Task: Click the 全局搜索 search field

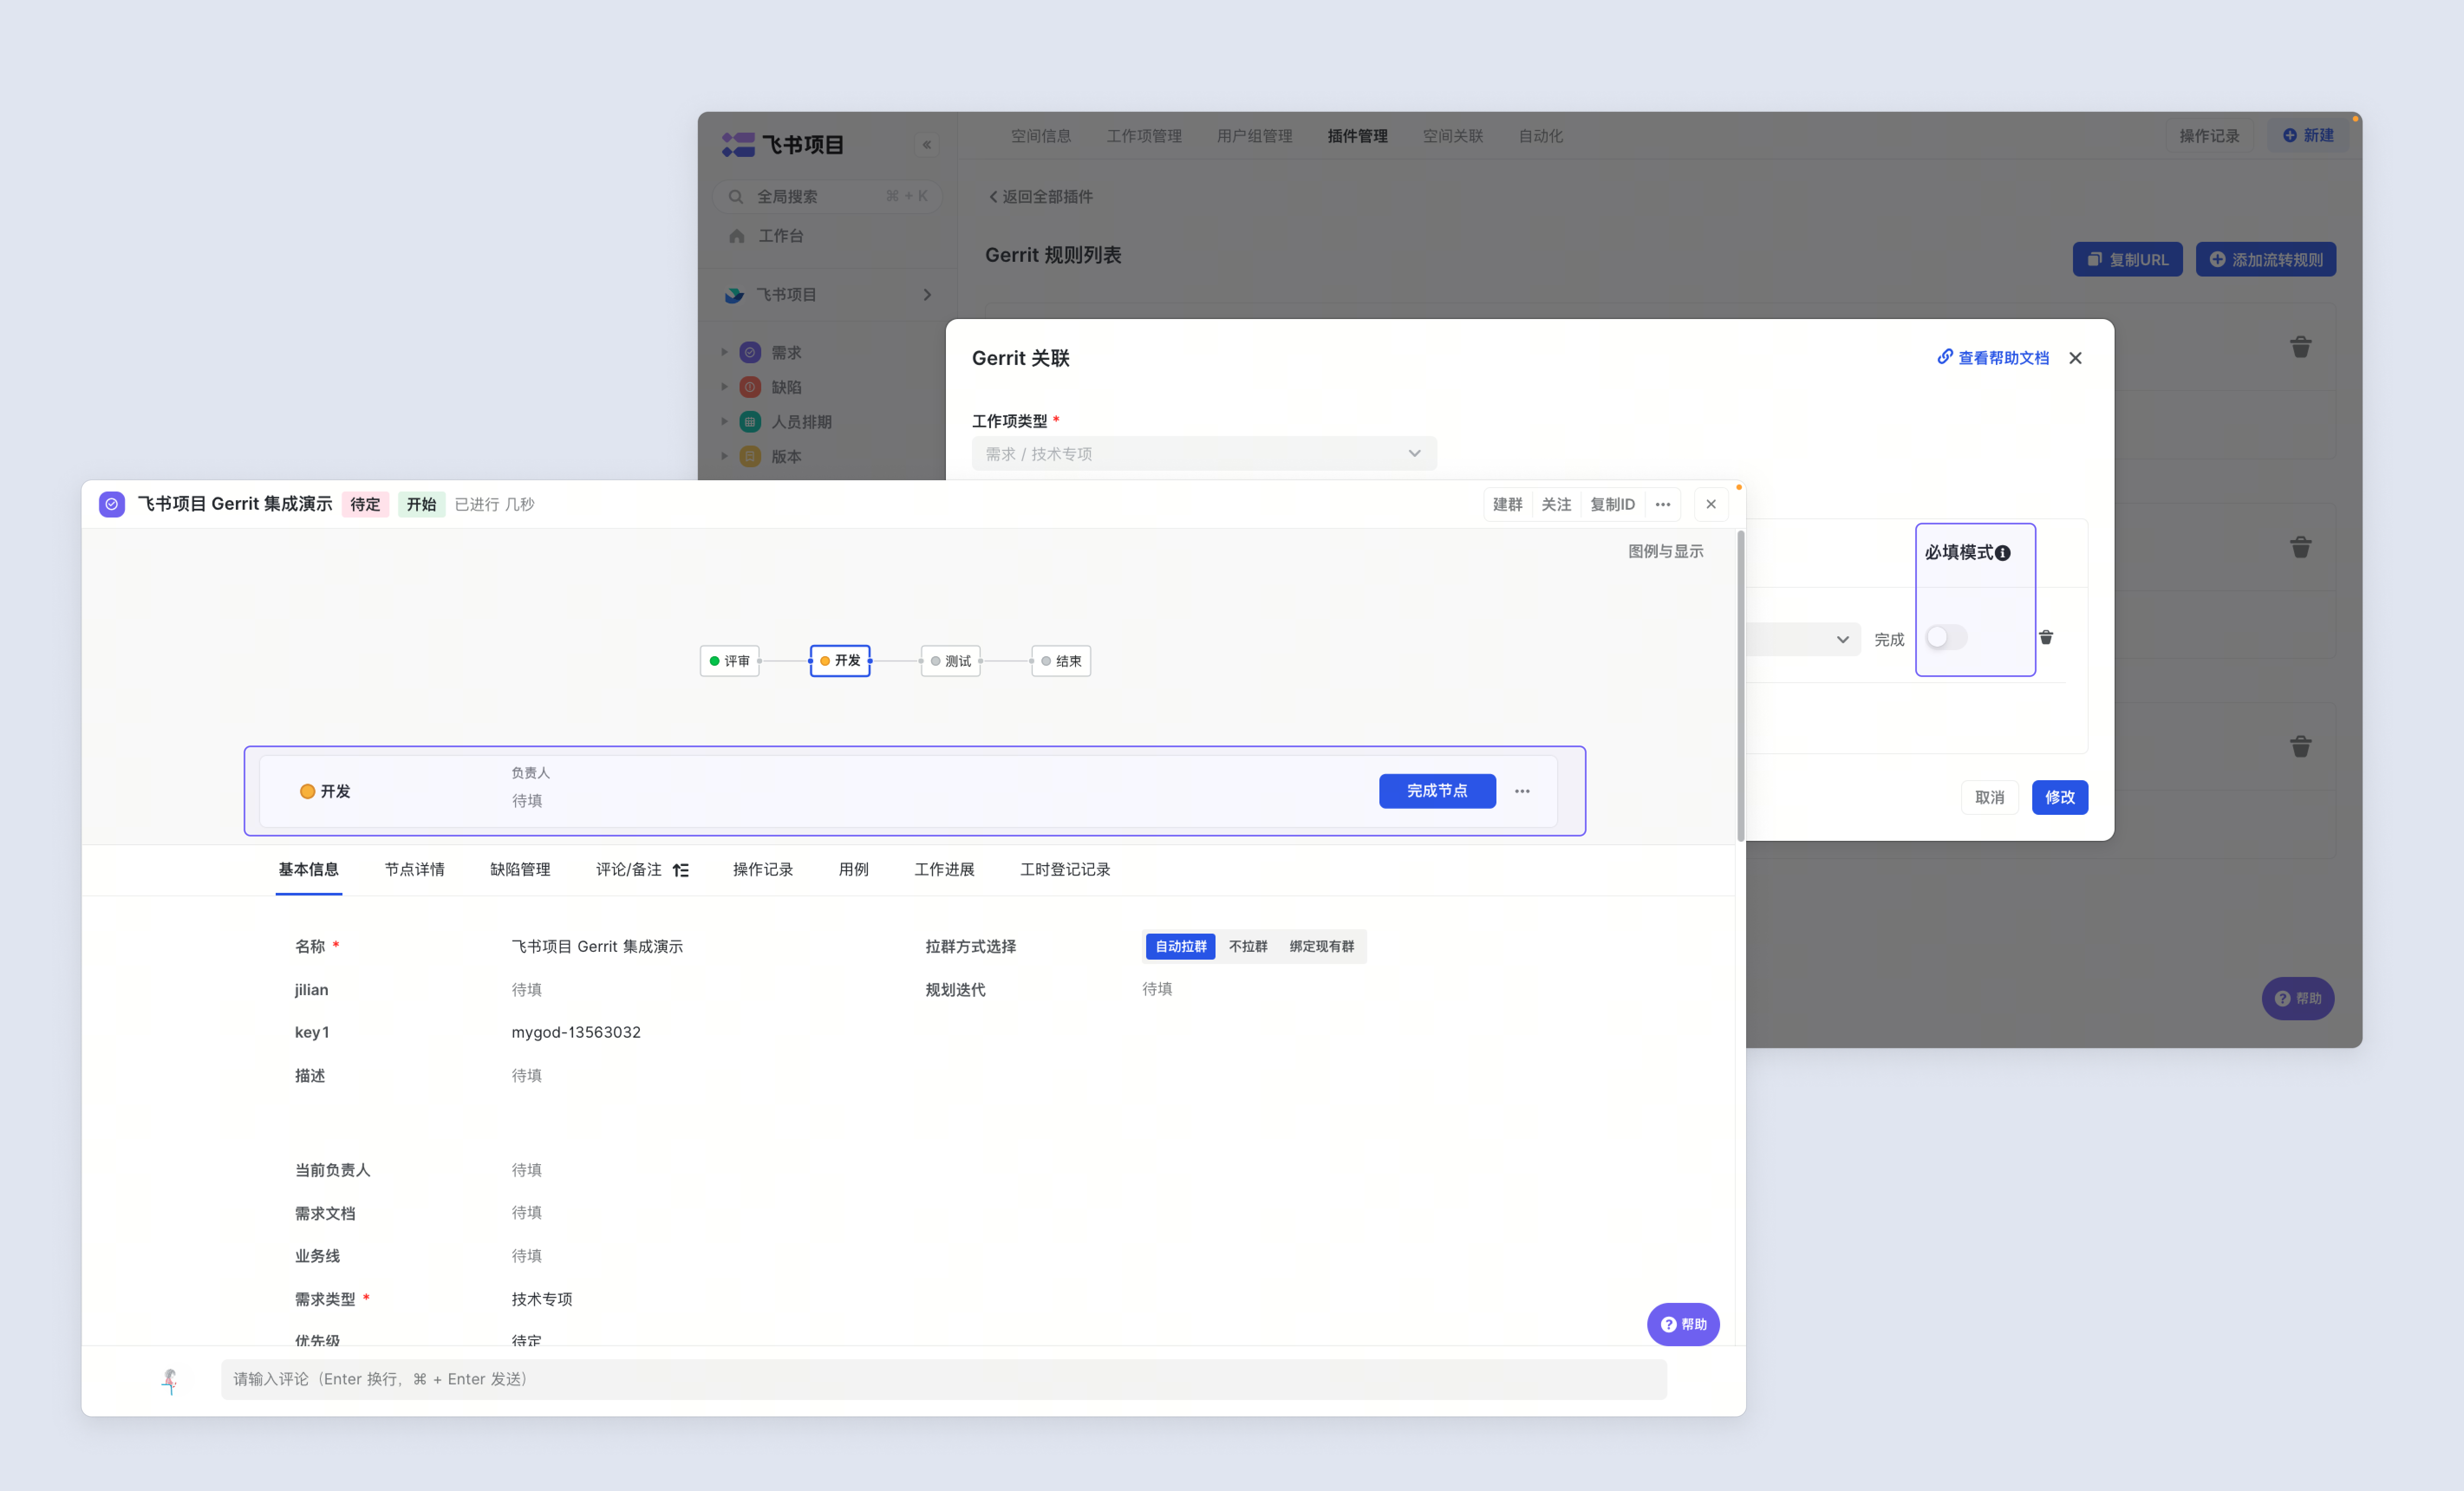Action: pyautogui.click(x=828, y=197)
